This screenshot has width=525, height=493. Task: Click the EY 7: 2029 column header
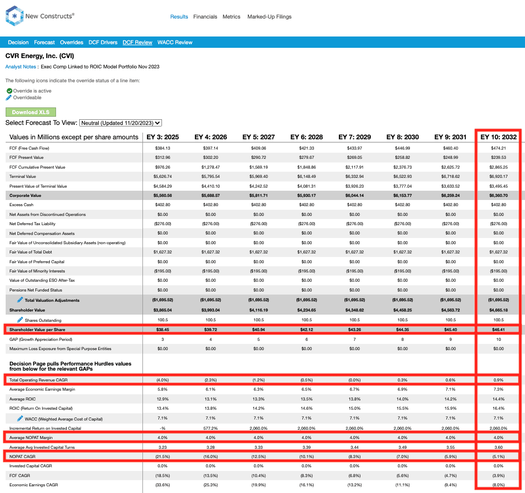(355, 137)
